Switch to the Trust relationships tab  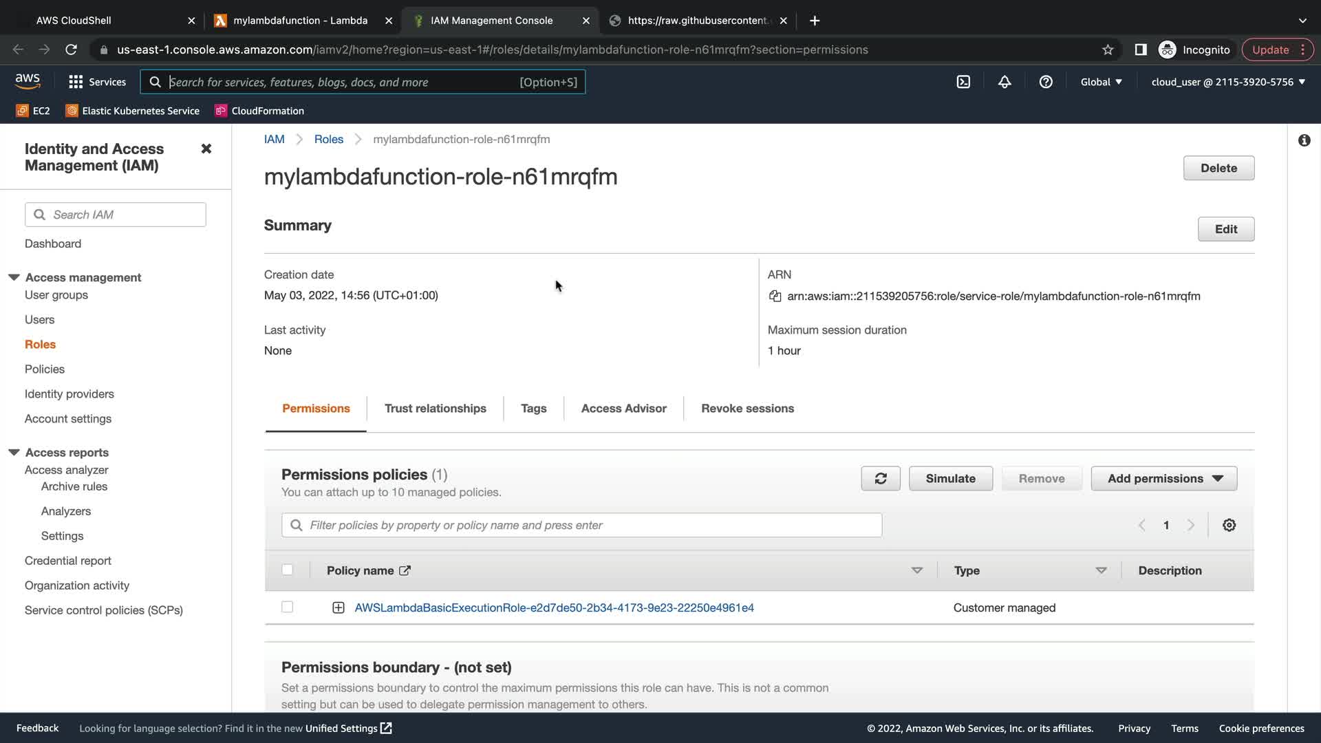(435, 409)
